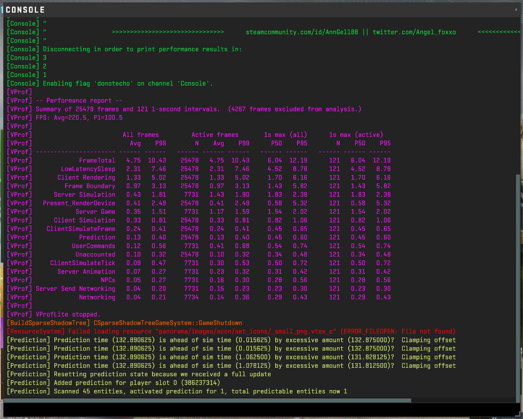Click the FrameTotal row label

97,160
